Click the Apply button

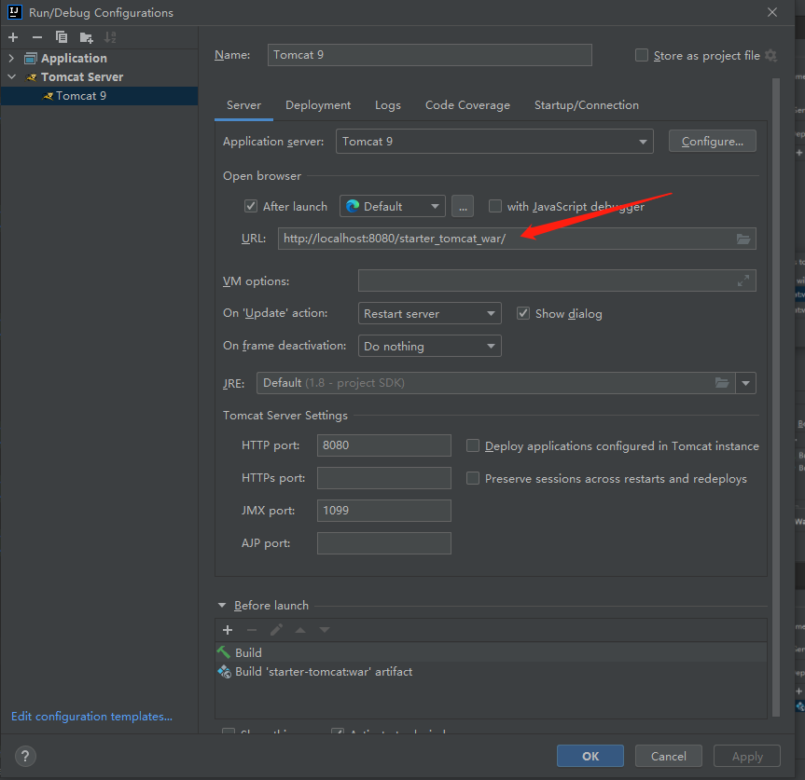tap(747, 756)
